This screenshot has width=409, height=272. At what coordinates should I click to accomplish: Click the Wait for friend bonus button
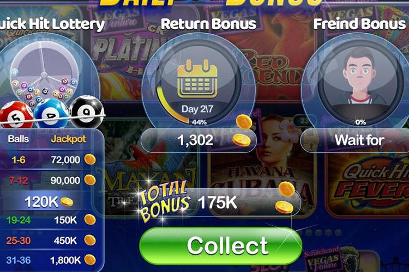click(x=355, y=140)
